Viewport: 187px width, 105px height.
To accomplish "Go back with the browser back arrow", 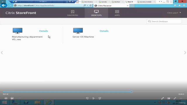I will [4, 5].
